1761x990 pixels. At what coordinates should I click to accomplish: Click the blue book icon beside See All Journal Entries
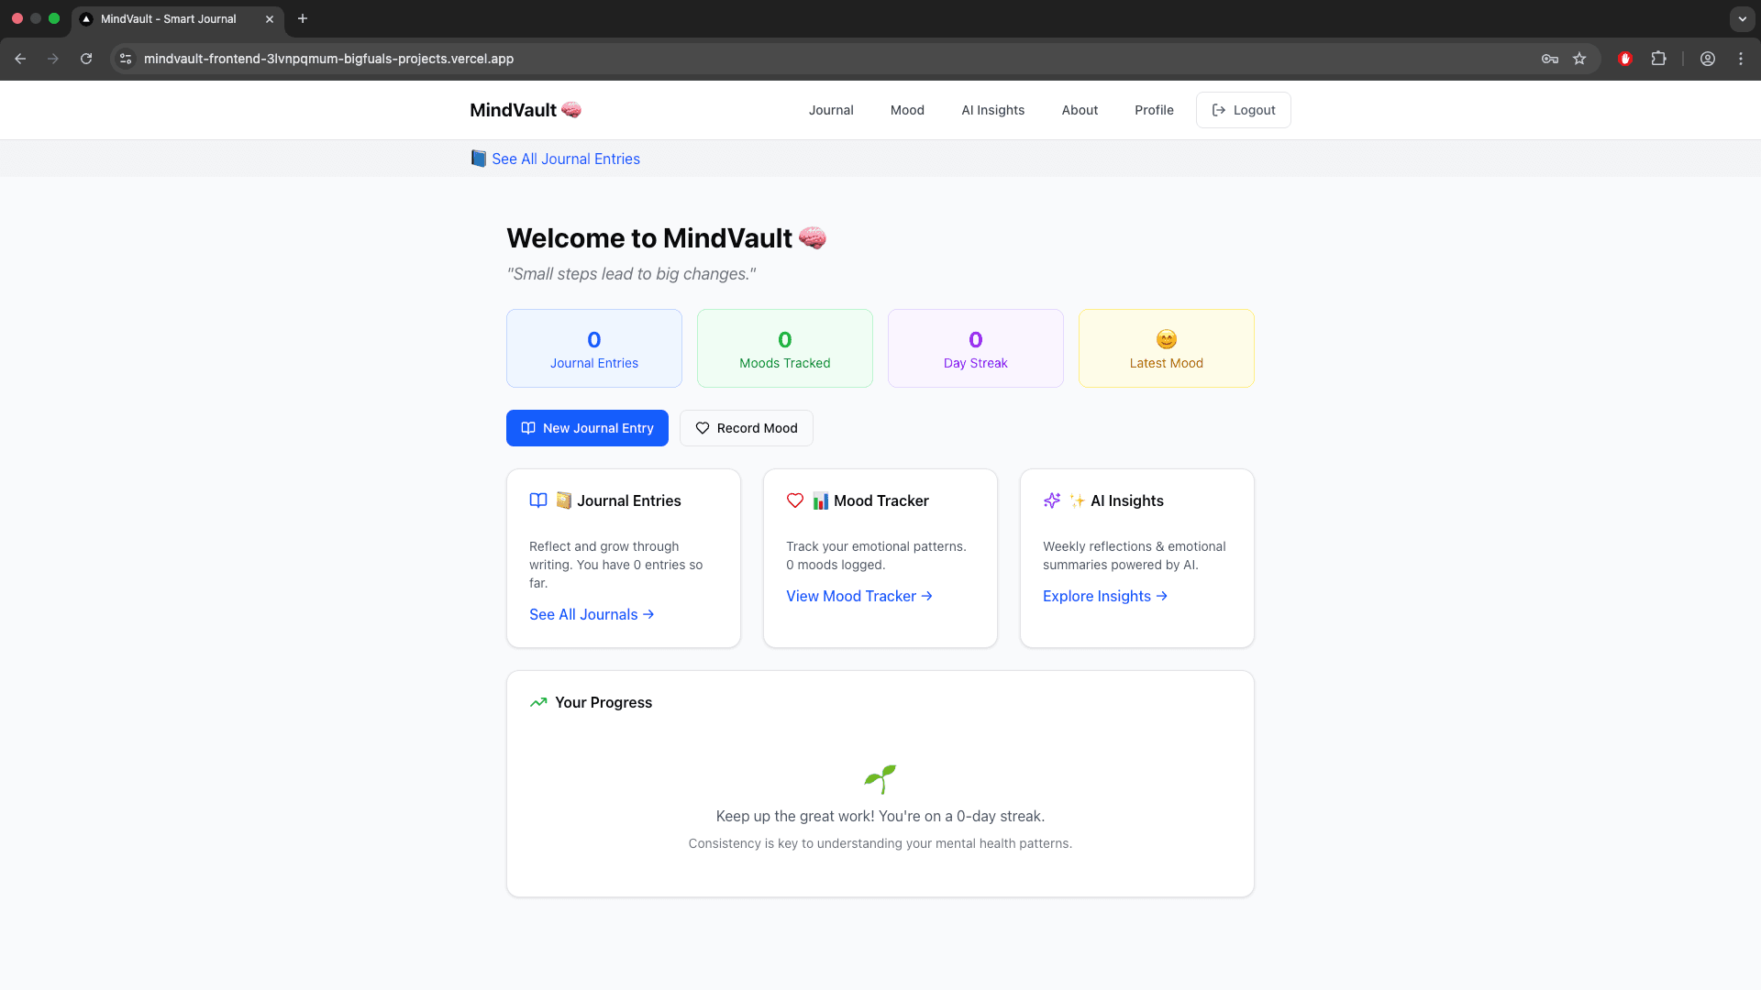point(478,159)
